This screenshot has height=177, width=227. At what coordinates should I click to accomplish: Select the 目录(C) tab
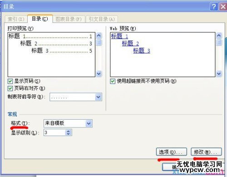(x=40, y=19)
